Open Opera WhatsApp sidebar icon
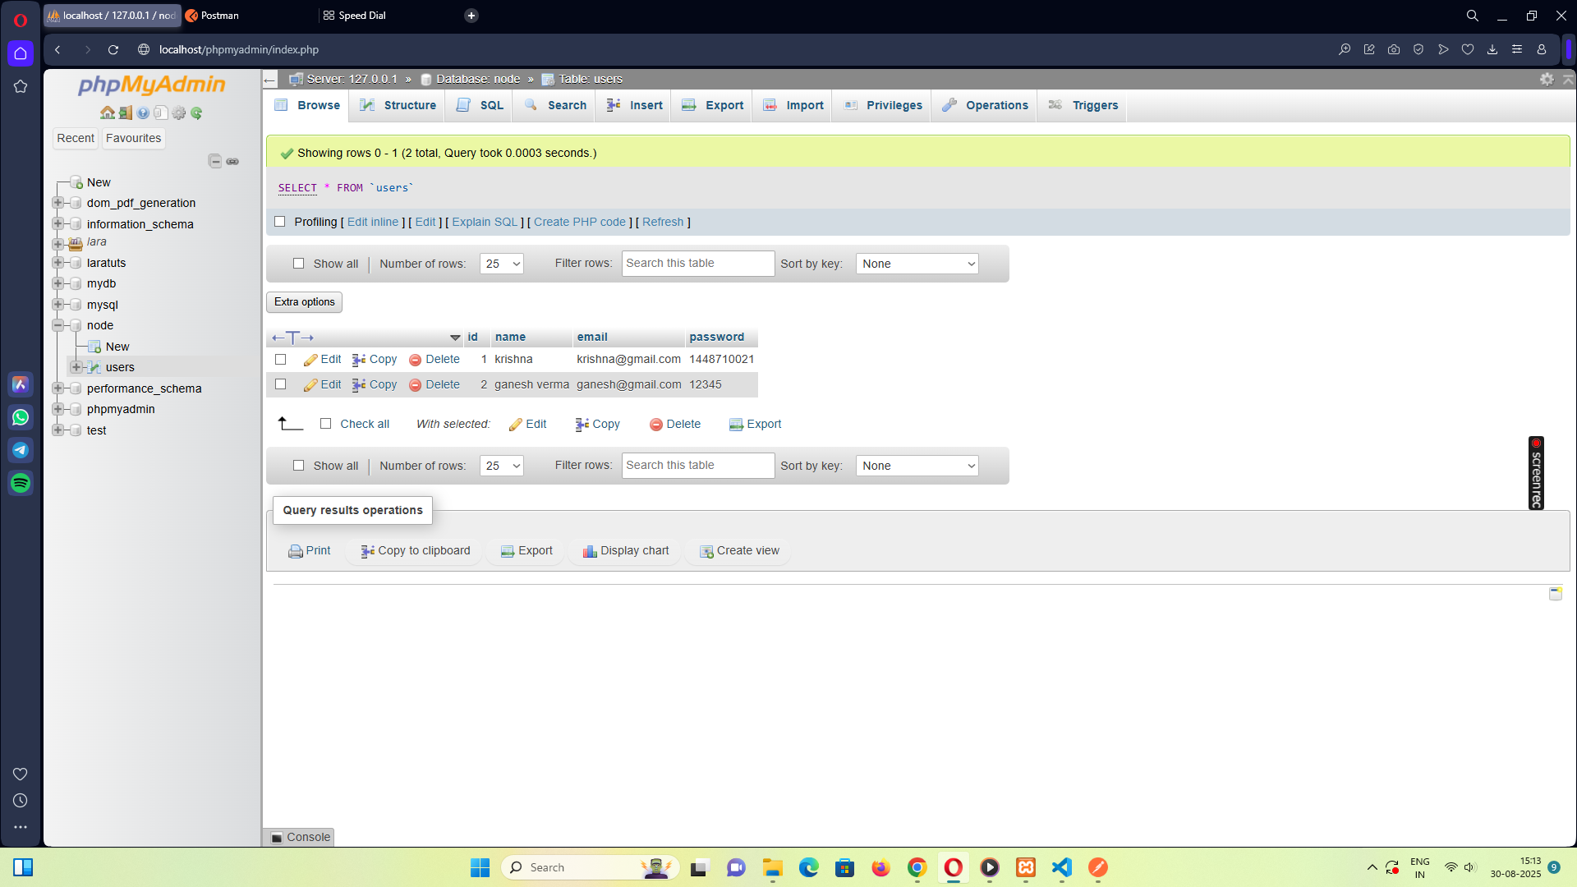This screenshot has width=1577, height=887. pyautogui.click(x=21, y=417)
